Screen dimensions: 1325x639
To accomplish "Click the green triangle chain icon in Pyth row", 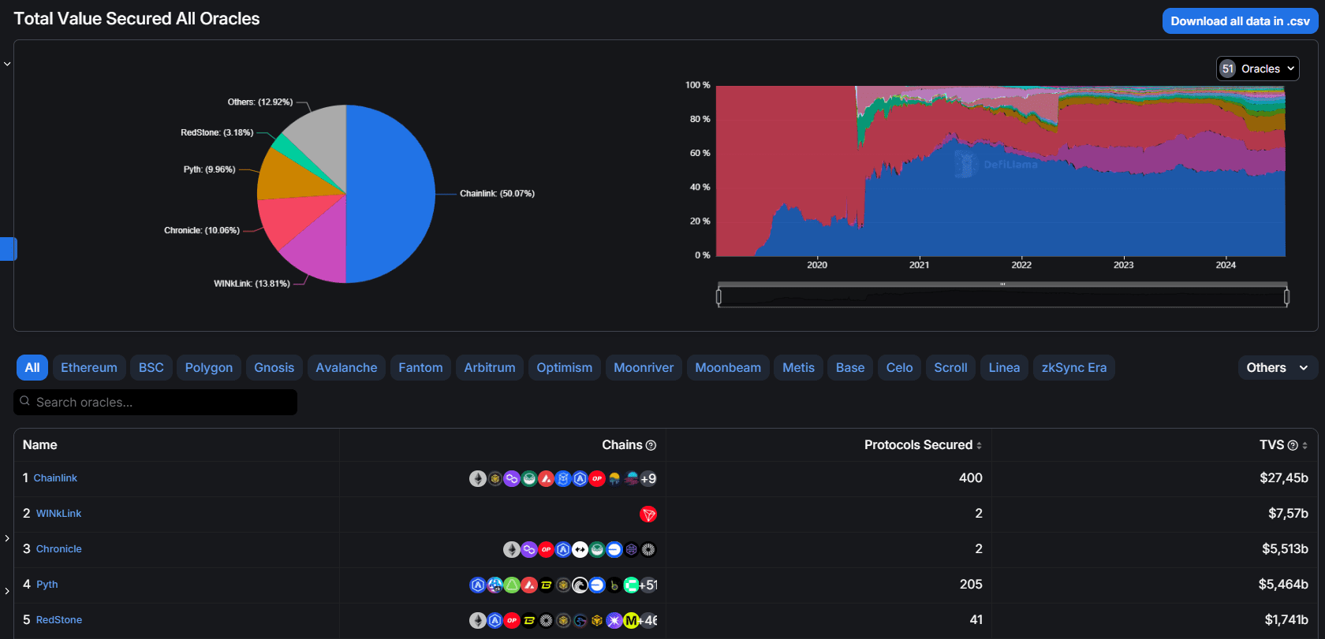I will pos(512,585).
